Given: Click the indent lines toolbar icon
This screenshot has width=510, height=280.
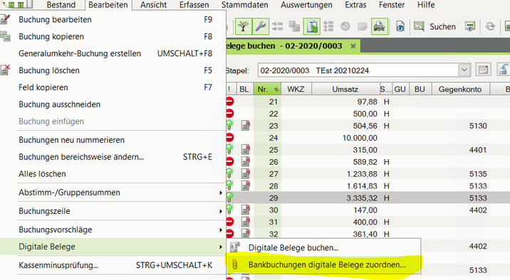Looking at the screenshot, I should pyautogui.click(x=278, y=26).
